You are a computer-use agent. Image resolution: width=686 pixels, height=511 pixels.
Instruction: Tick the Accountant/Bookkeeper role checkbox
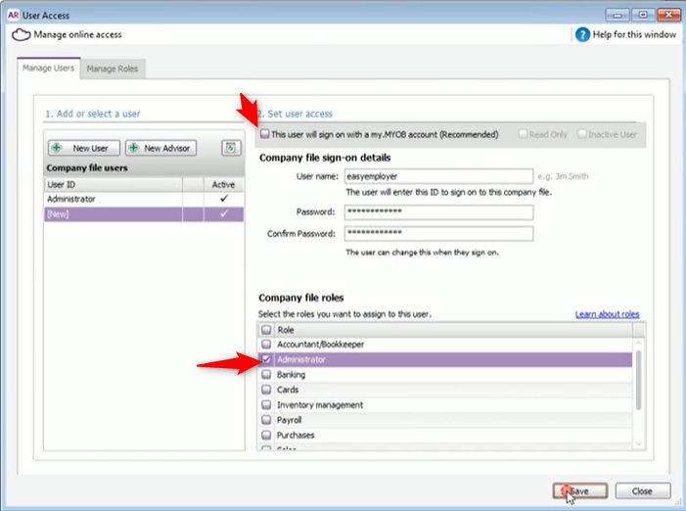coord(266,345)
